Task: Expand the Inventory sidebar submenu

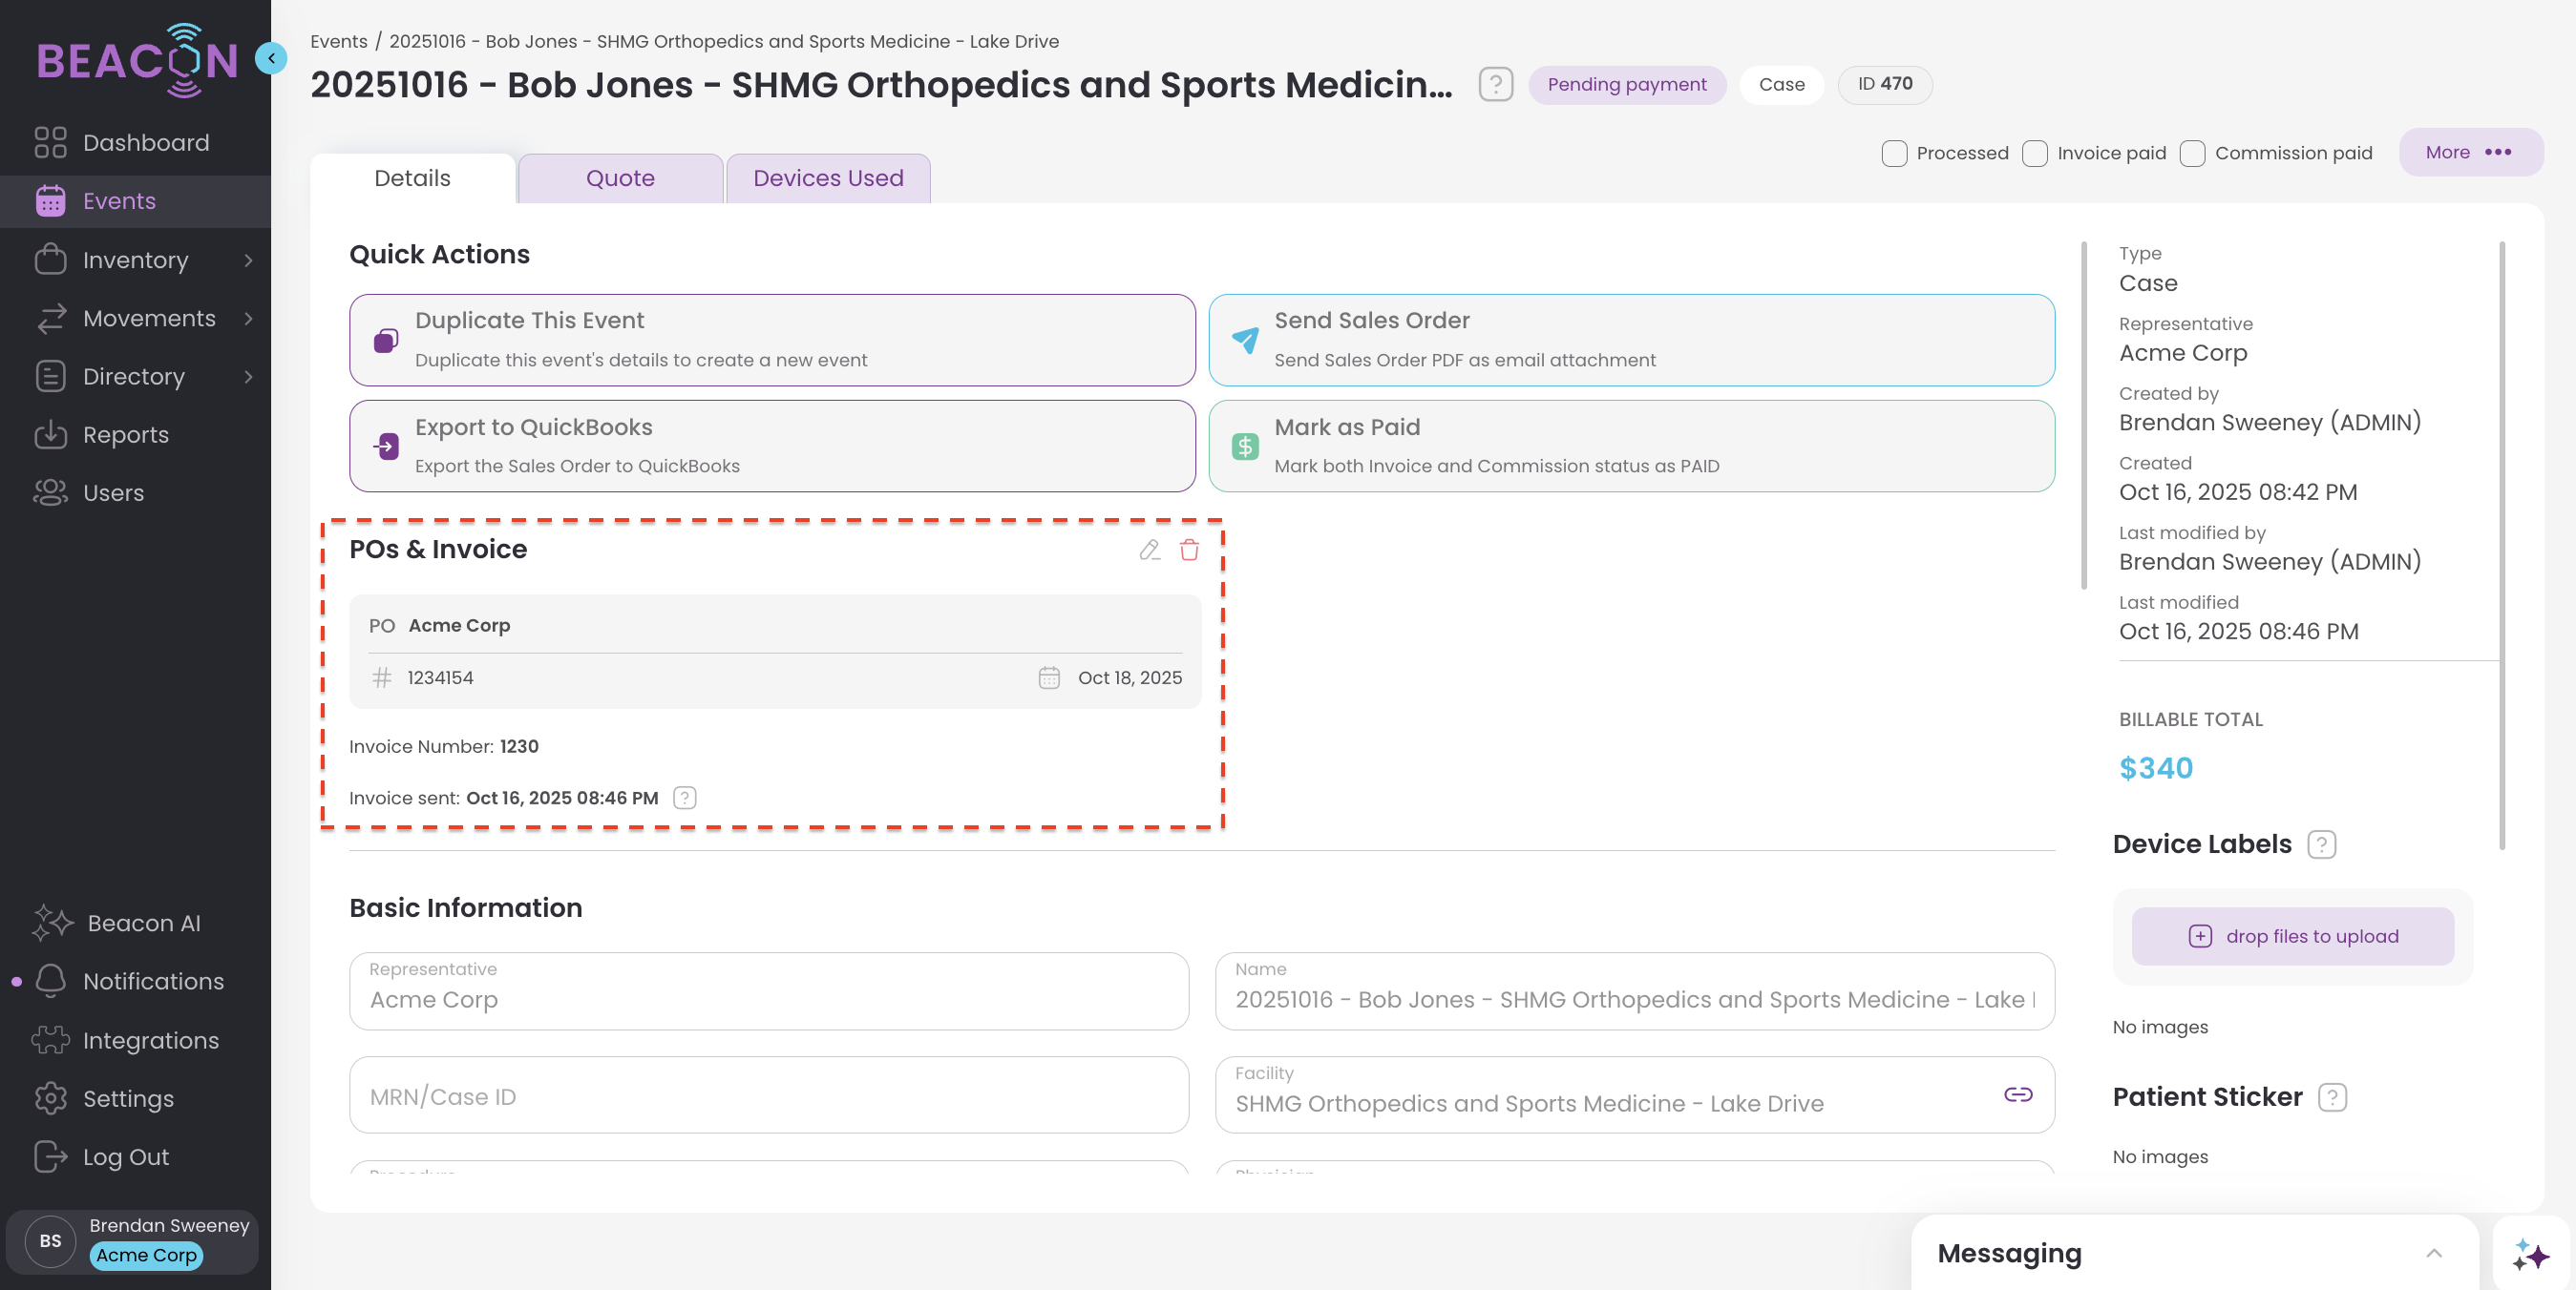Action: click(x=248, y=260)
